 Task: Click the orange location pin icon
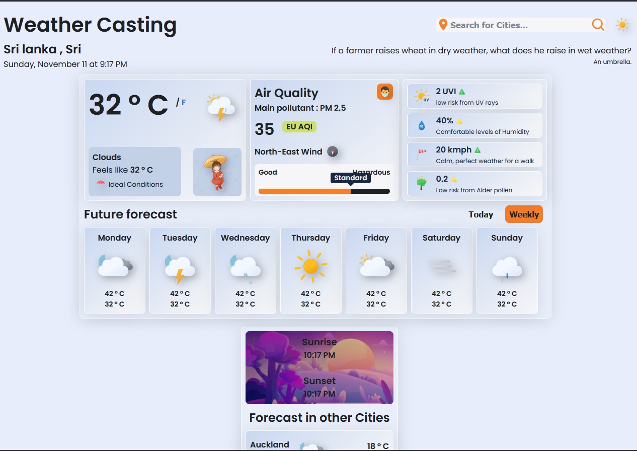[x=443, y=25]
